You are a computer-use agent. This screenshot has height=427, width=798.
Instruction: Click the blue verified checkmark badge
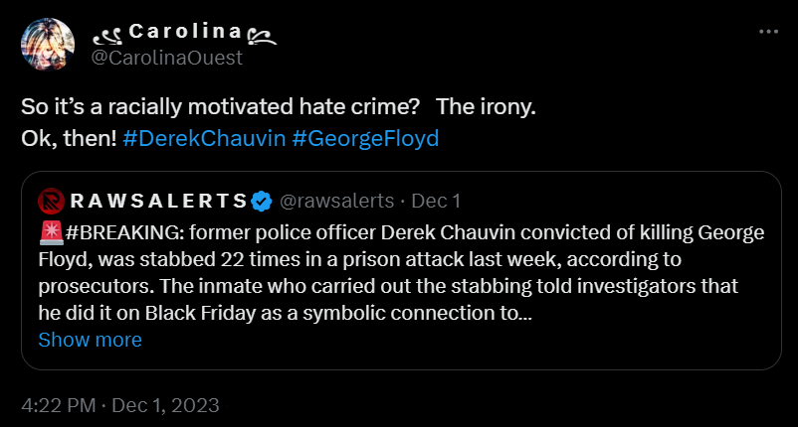pyautogui.click(x=262, y=202)
